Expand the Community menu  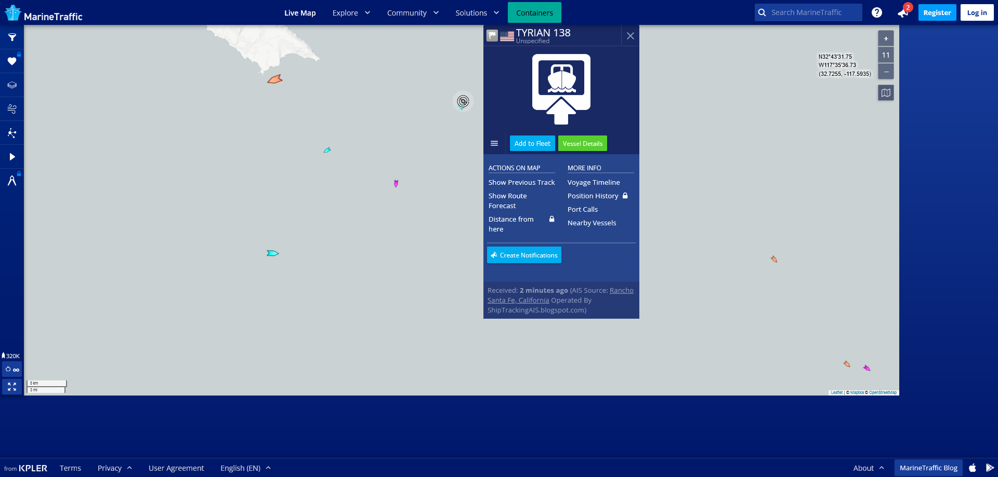coord(413,12)
